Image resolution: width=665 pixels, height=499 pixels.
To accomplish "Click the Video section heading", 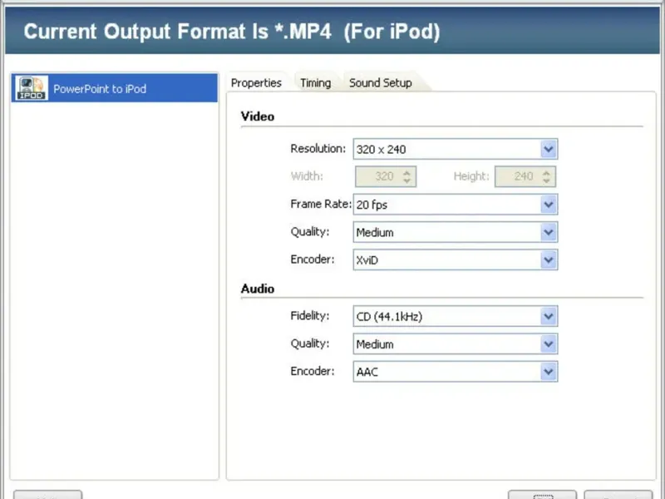I will [x=258, y=116].
